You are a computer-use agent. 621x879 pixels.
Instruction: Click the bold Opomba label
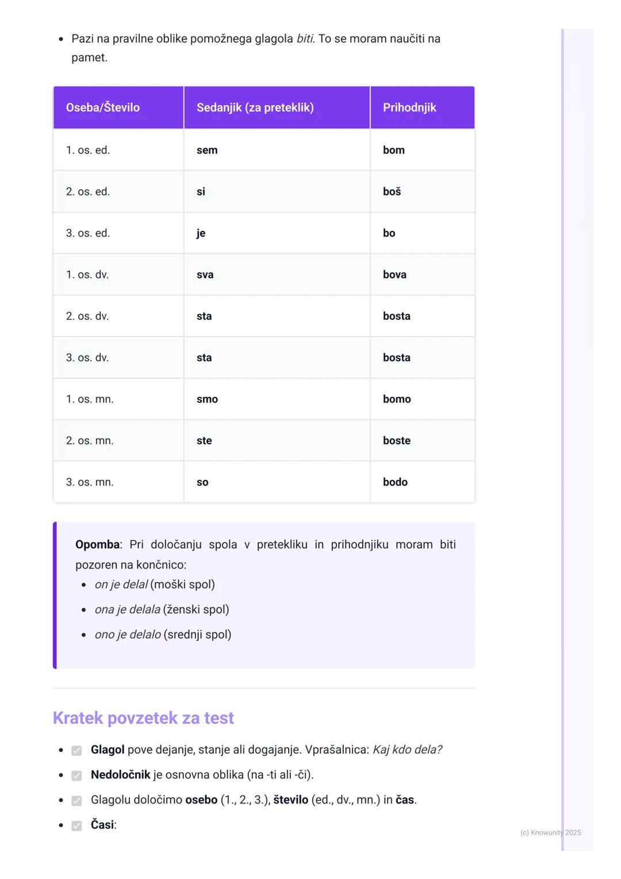click(97, 544)
